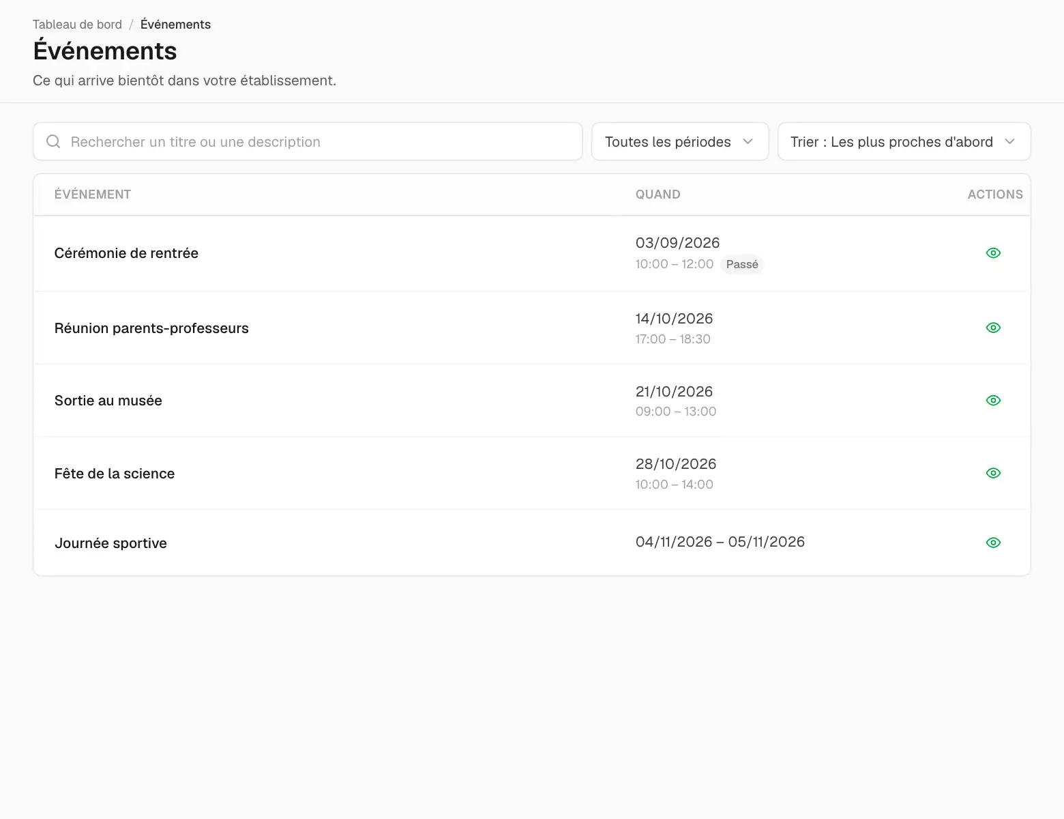Select the Fête de la science title

coord(115,474)
